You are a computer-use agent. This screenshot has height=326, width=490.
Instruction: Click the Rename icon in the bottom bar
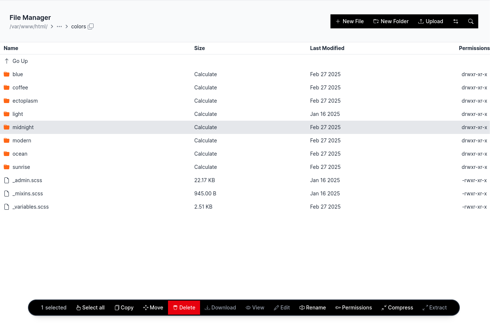click(x=312, y=308)
